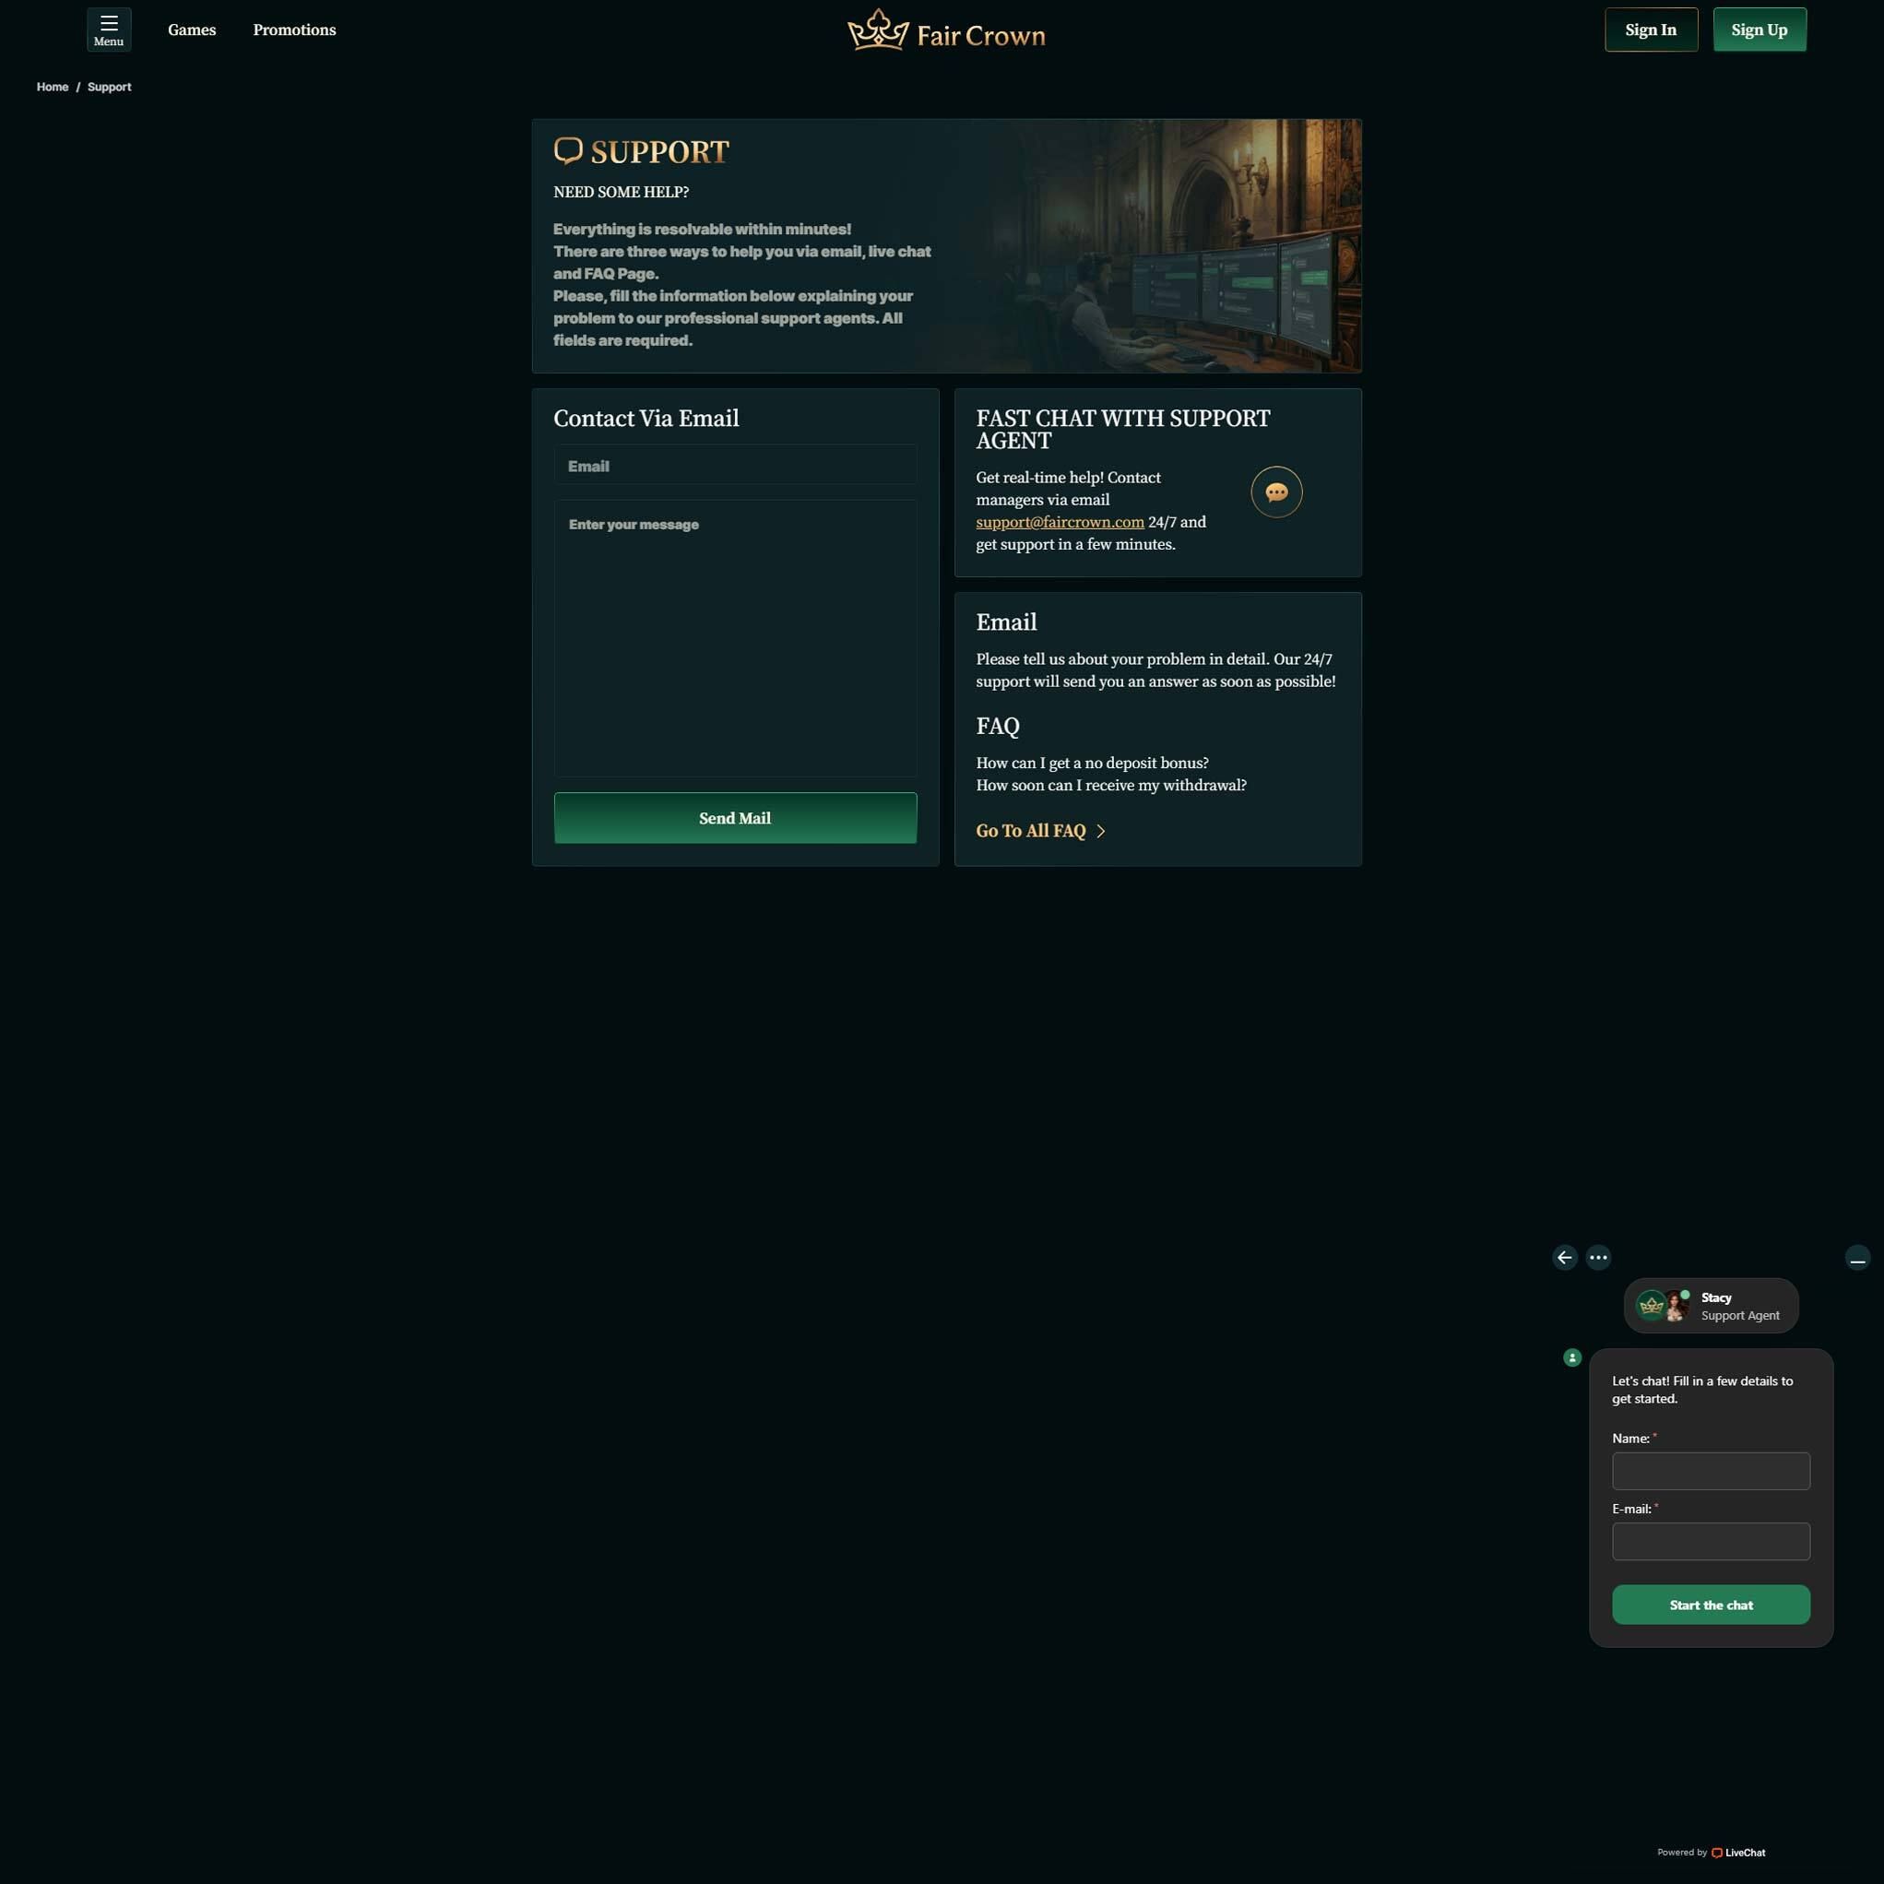
Task: Click the chevron next to Go To All FAQ
Action: click(1101, 831)
